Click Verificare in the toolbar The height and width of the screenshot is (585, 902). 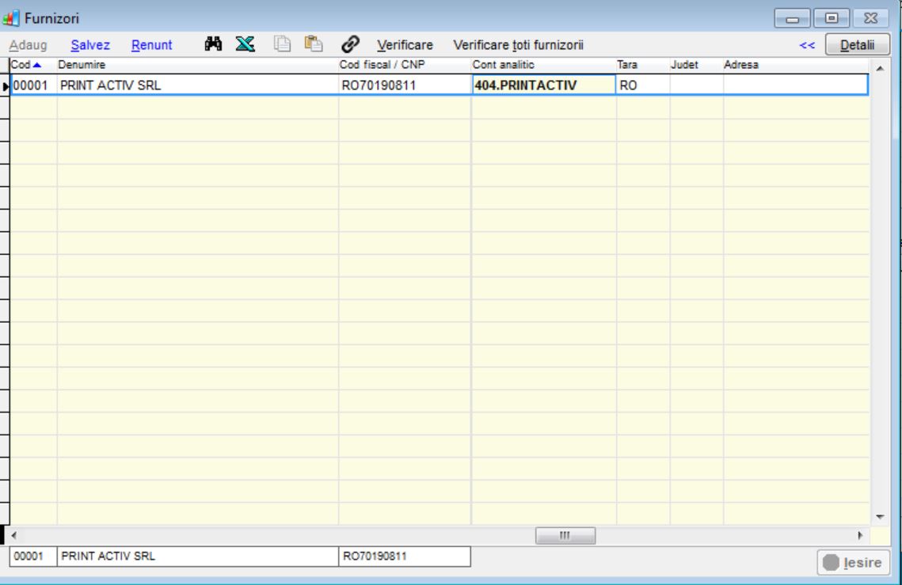point(405,45)
